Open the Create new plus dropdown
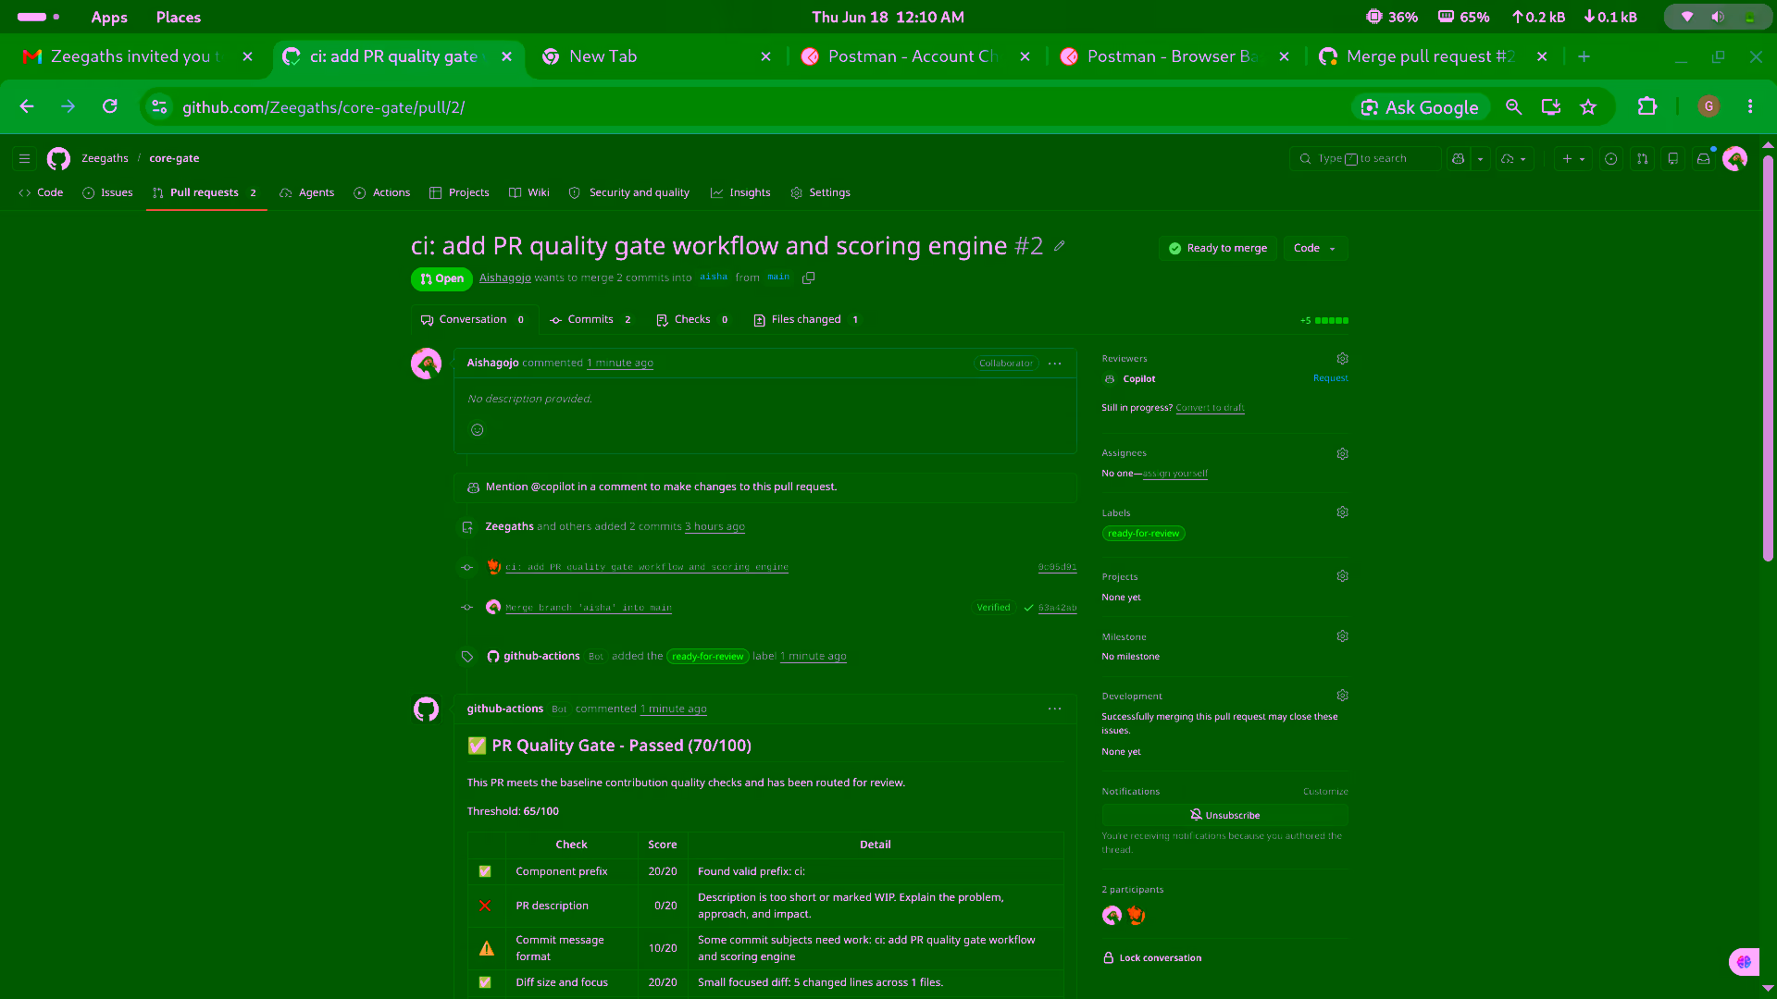 [x=1573, y=159]
